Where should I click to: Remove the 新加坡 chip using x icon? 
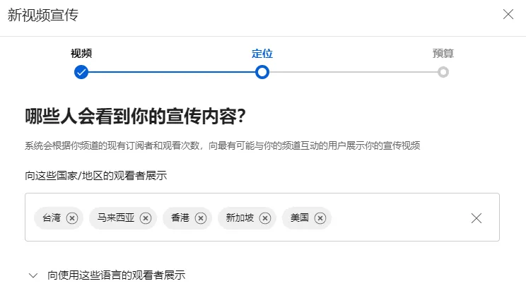click(265, 218)
